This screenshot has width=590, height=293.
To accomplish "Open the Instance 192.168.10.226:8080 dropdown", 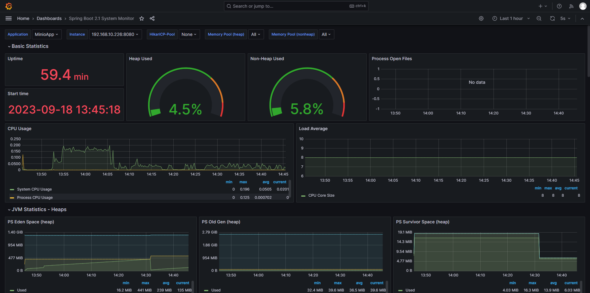I will pos(115,34).
